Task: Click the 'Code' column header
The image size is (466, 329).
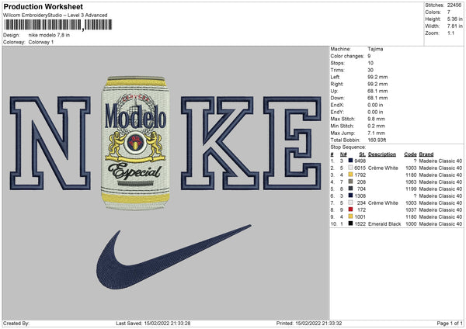Action: tap(410, 154)
